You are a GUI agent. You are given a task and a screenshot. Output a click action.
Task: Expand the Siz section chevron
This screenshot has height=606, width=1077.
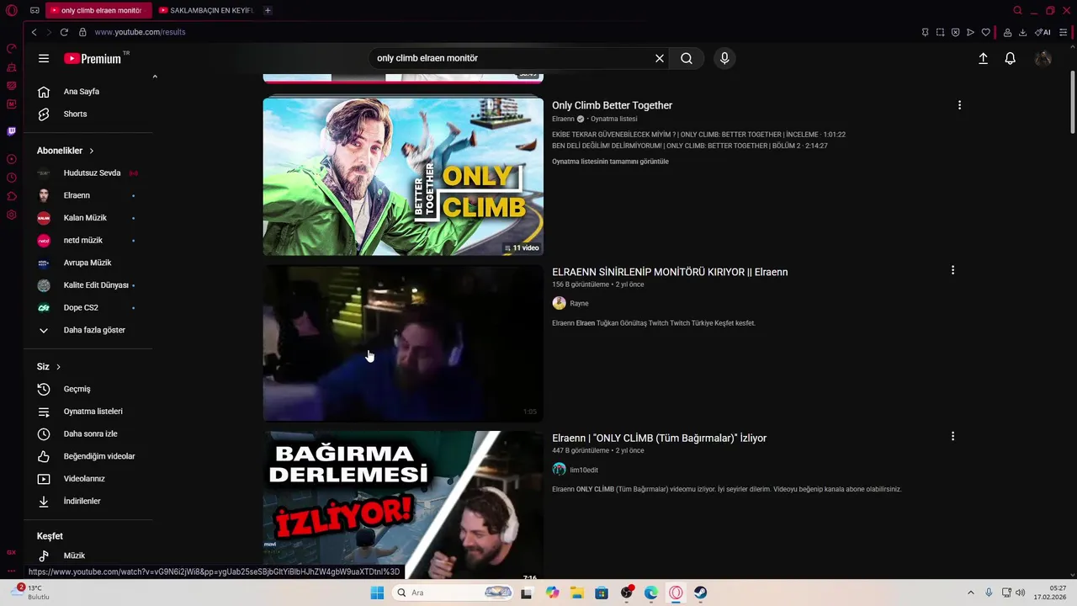(x=58, y=367)
